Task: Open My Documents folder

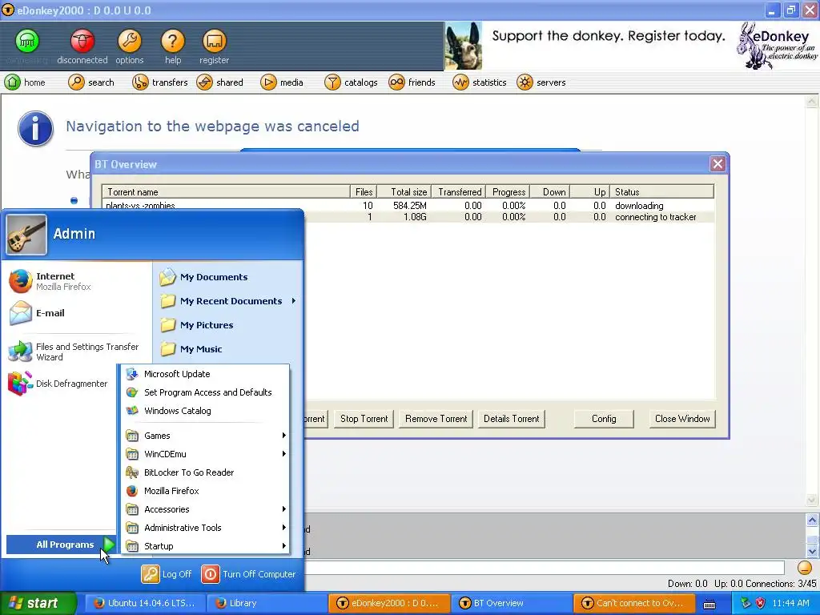Action: [x=203, y=277]
